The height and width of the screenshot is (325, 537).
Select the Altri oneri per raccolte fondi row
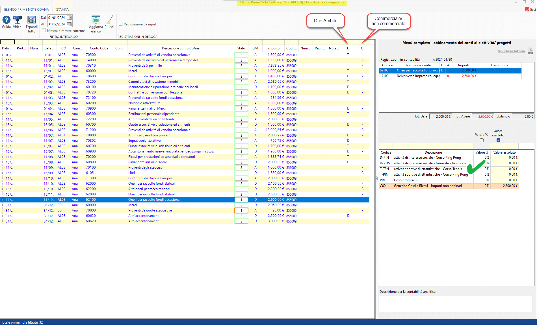[x=185, y=189]
